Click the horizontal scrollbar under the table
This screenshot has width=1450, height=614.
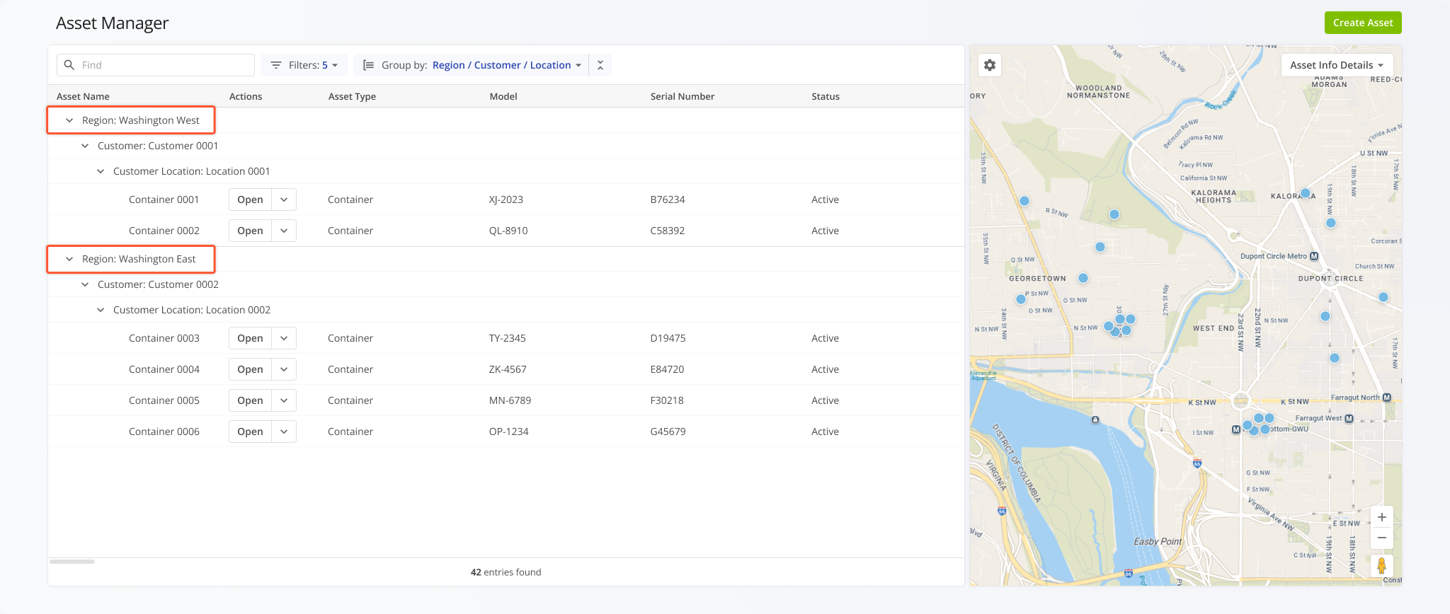coord(72,562)
